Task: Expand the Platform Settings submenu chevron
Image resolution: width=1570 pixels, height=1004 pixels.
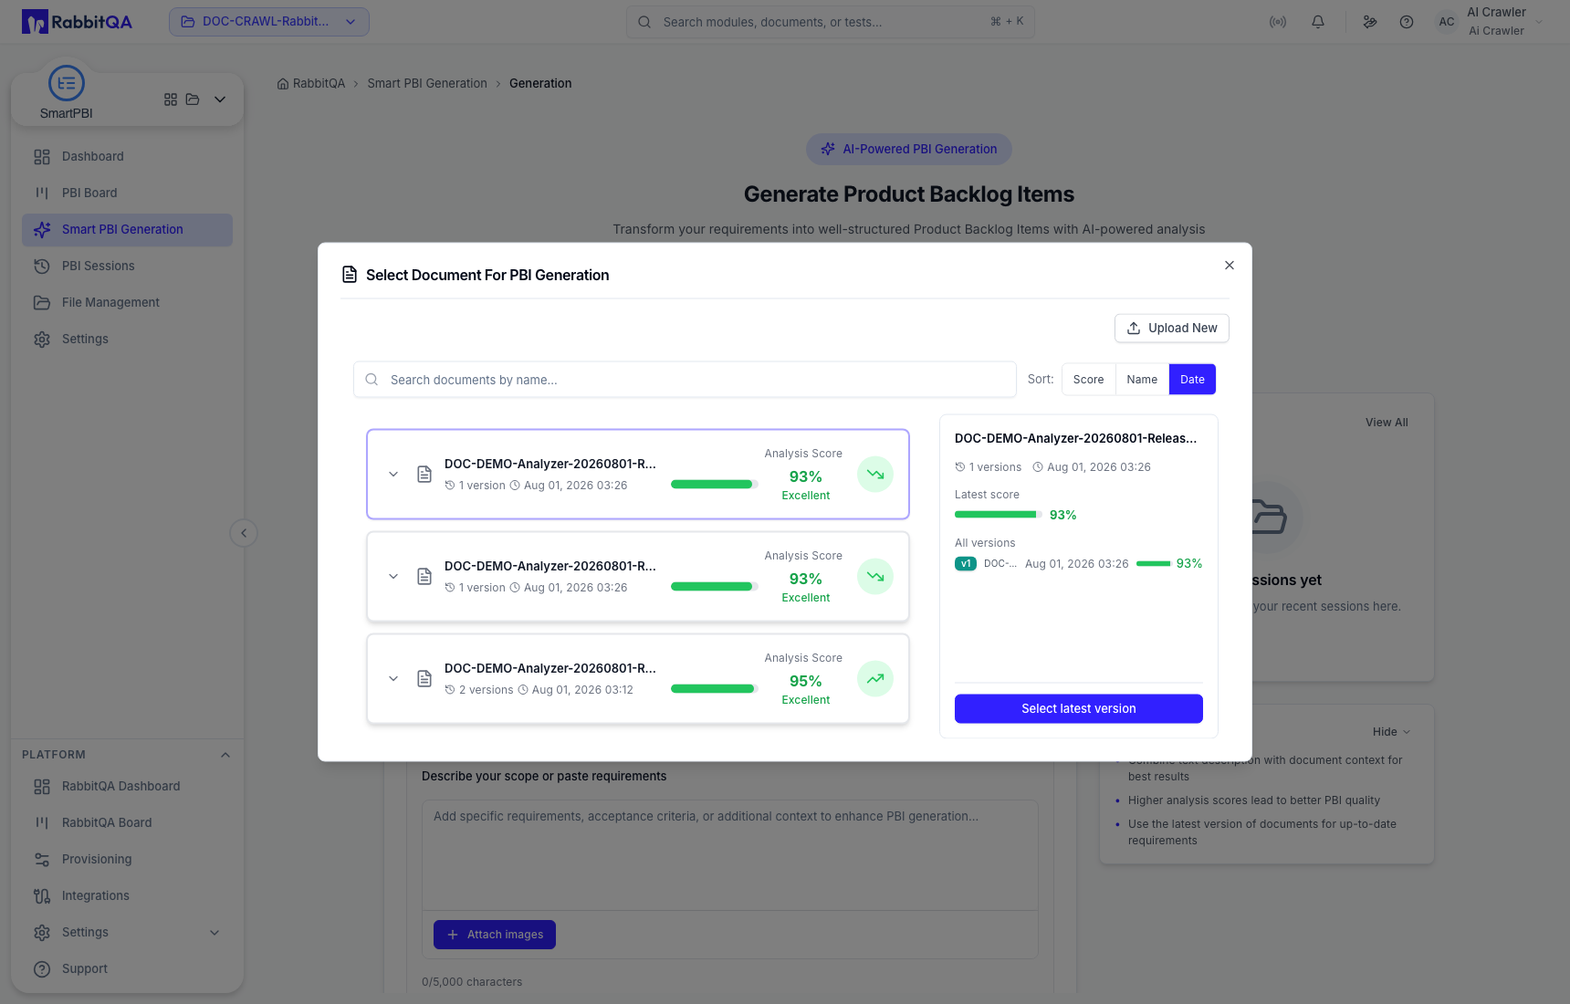Action: coord(215,933)
